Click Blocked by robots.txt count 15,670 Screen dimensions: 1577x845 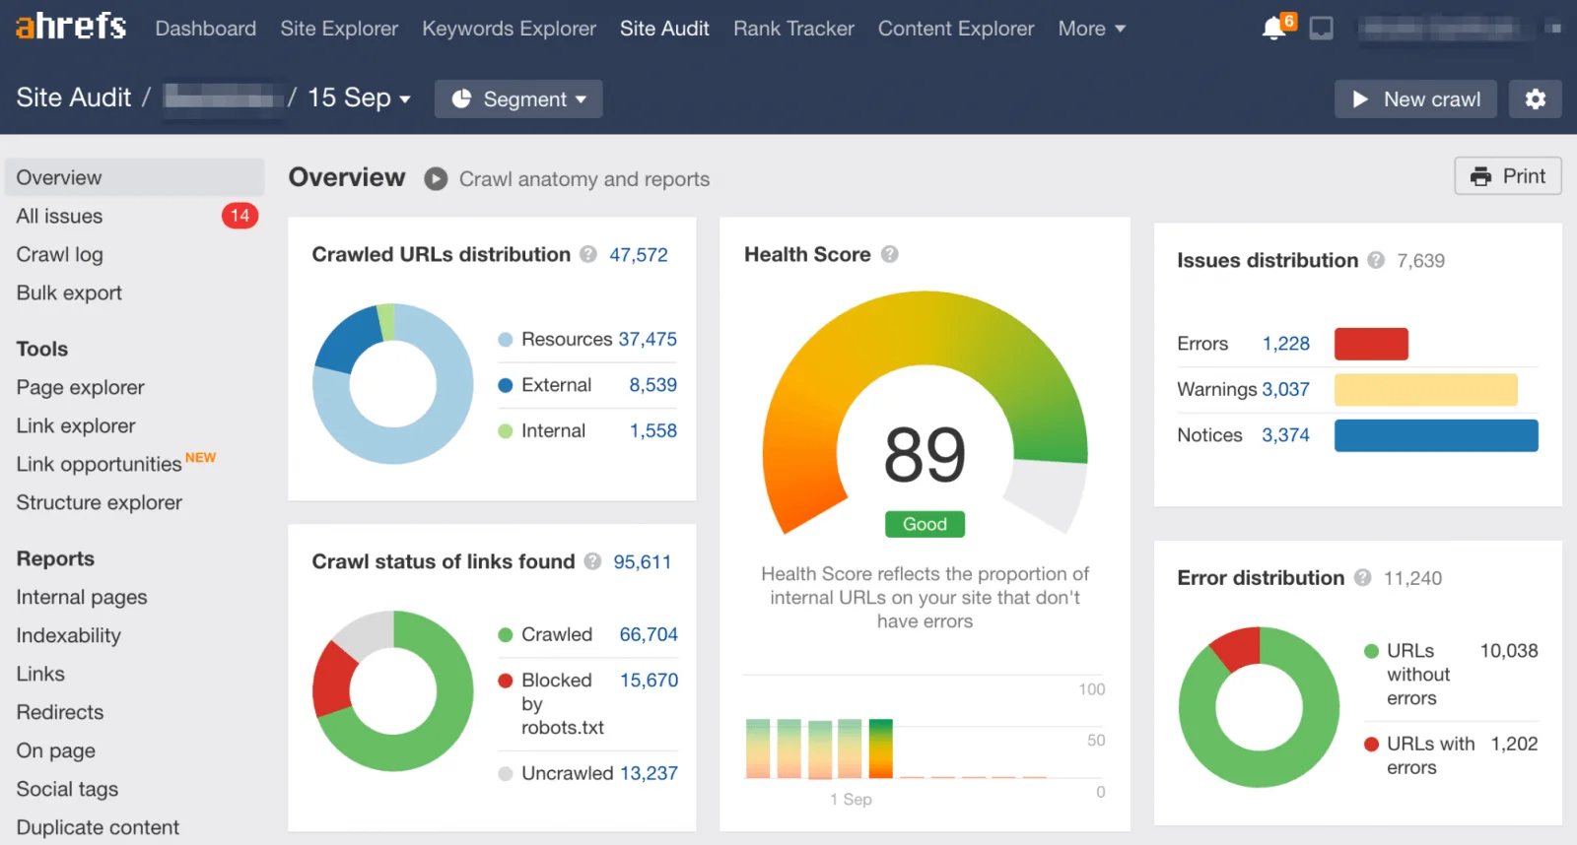point(649,681)
